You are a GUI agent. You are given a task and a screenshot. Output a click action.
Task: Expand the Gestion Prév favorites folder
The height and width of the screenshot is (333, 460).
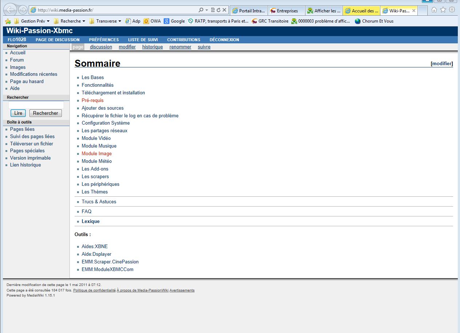click(x=32, y=21)
